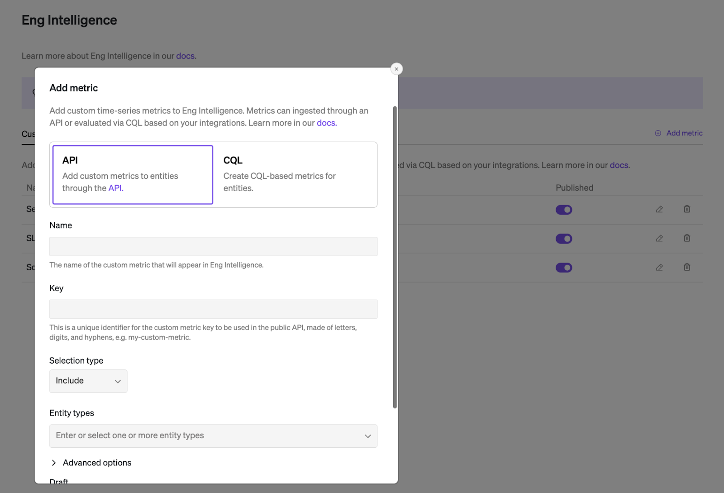
Task: Close the Add metric dialog
Action: (396, 69)
